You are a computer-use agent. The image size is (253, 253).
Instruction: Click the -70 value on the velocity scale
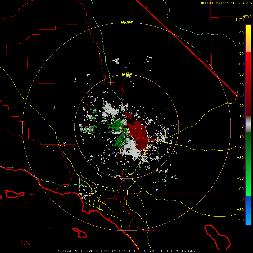pyautogui.click(x=240, y=199)
